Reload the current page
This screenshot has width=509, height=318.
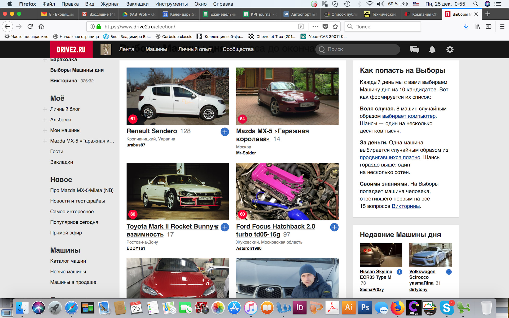point(30,26)
